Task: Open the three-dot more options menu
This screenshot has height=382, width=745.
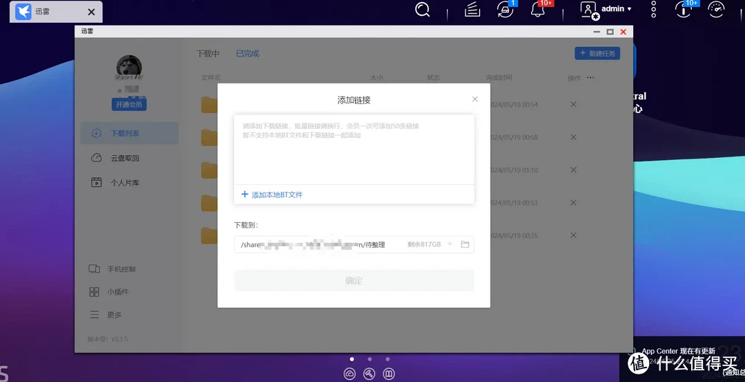Action: pos(653,9)
